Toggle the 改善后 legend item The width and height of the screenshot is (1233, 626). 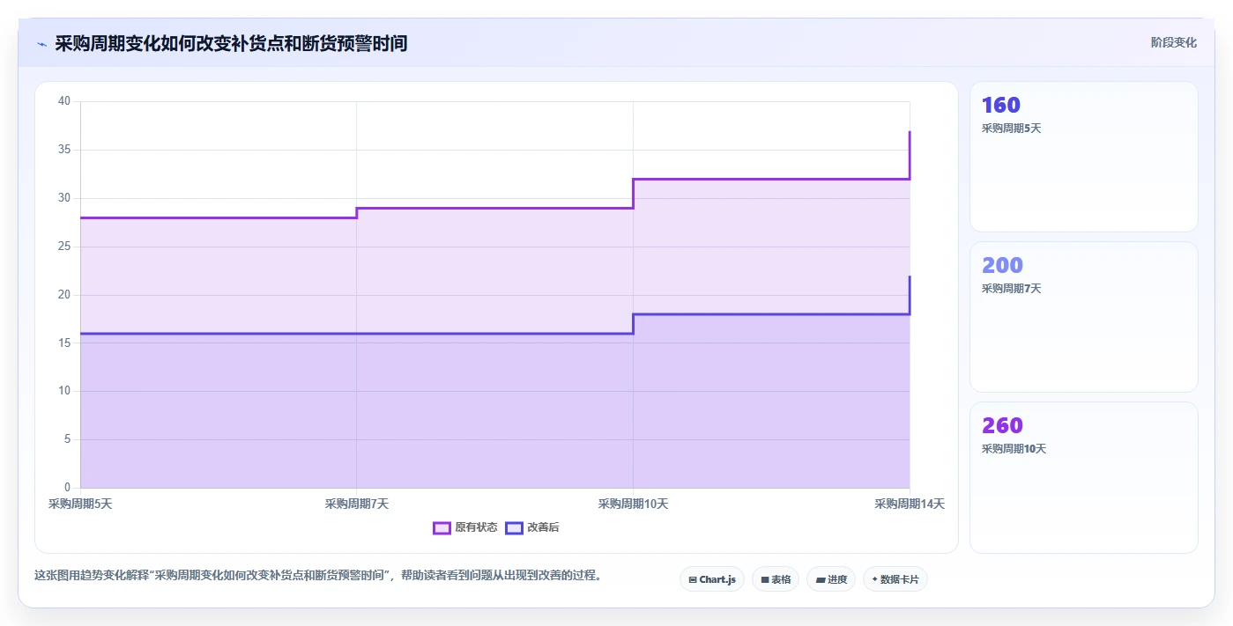point(532,527)
